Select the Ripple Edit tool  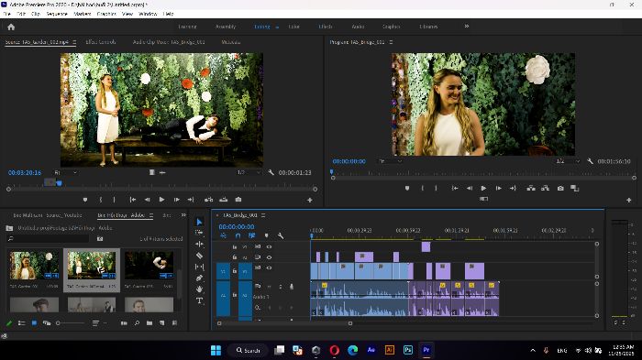199,245
